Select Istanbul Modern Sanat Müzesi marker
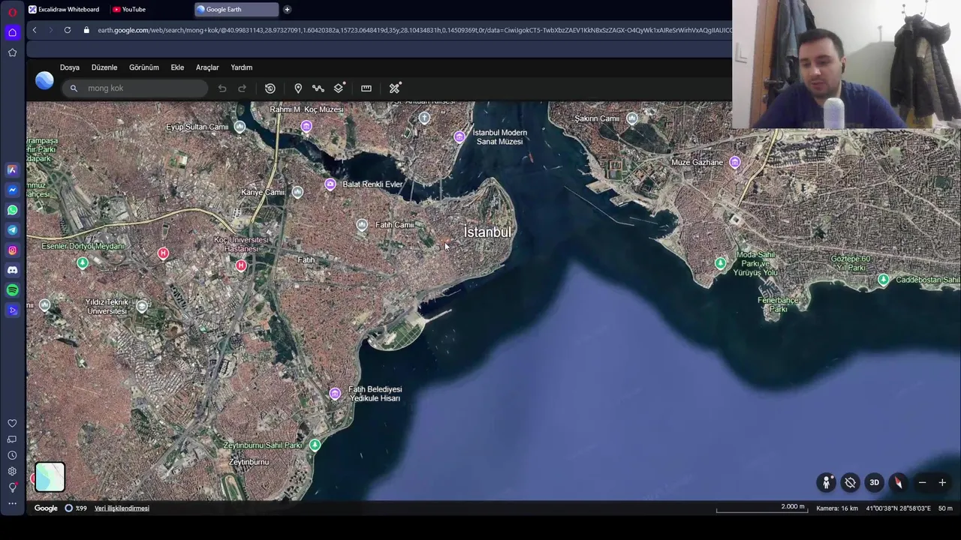The width and height of the screenshot is (961, 540). [x=459, y=136]
